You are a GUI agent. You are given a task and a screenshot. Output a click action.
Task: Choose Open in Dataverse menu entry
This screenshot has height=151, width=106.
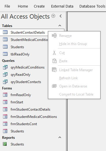(74, 86)
